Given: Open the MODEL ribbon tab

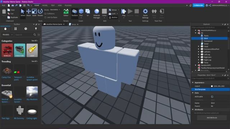Looking at the screenshot, I should click(45, 5).
